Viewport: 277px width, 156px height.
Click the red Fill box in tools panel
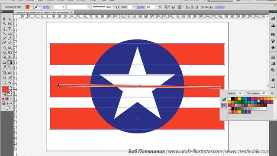click(x=5, y=89)
